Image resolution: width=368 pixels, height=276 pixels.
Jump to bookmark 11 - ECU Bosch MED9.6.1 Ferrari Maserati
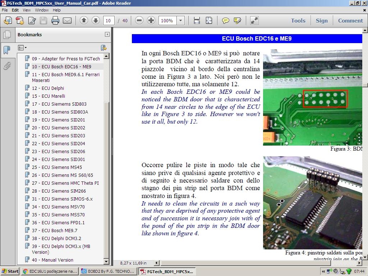(x=66, y=78)
